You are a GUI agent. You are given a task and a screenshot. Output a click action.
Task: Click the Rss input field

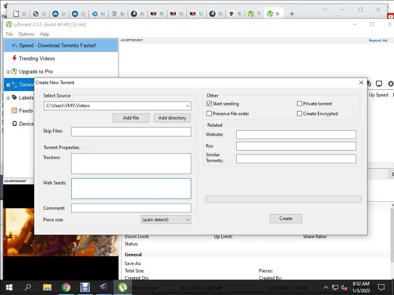click(296, 146)
